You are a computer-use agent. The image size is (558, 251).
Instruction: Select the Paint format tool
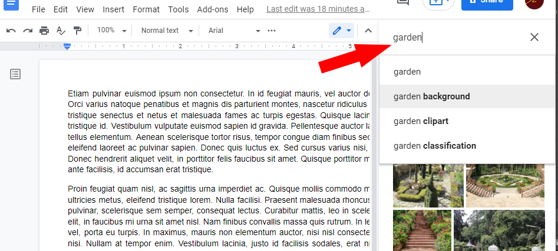[x=77, y=31]
